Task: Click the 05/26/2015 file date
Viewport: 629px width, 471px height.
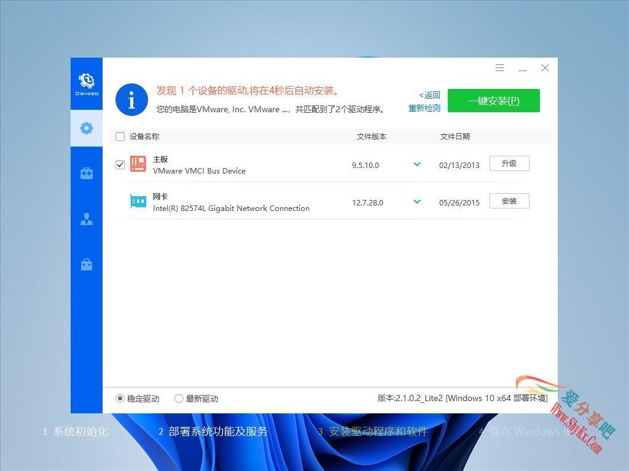Action: coord(459,202)
